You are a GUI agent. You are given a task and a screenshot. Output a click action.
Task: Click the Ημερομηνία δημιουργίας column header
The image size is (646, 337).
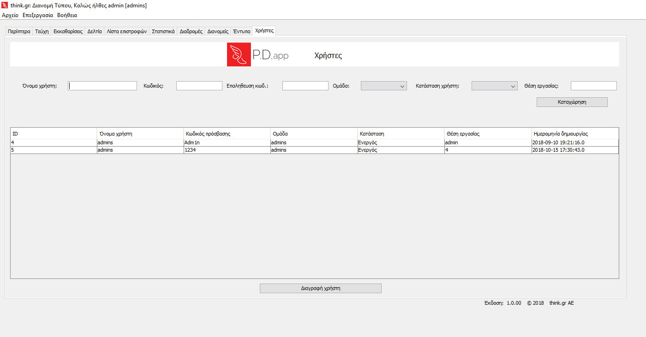tap(574, 134)
